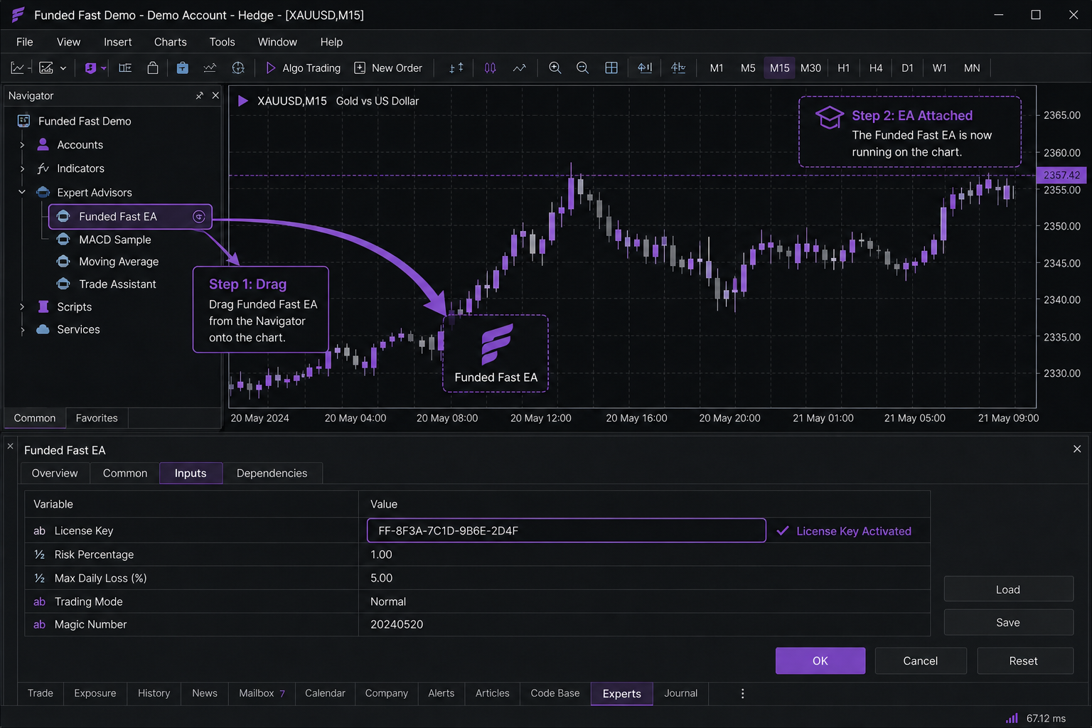Open the Insert menu

(x=118, y=42)
